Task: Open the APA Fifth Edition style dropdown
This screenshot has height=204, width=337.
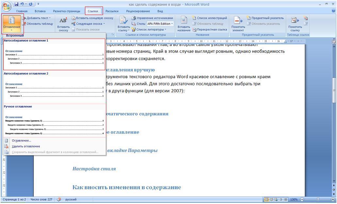Action: coord(172,24)
